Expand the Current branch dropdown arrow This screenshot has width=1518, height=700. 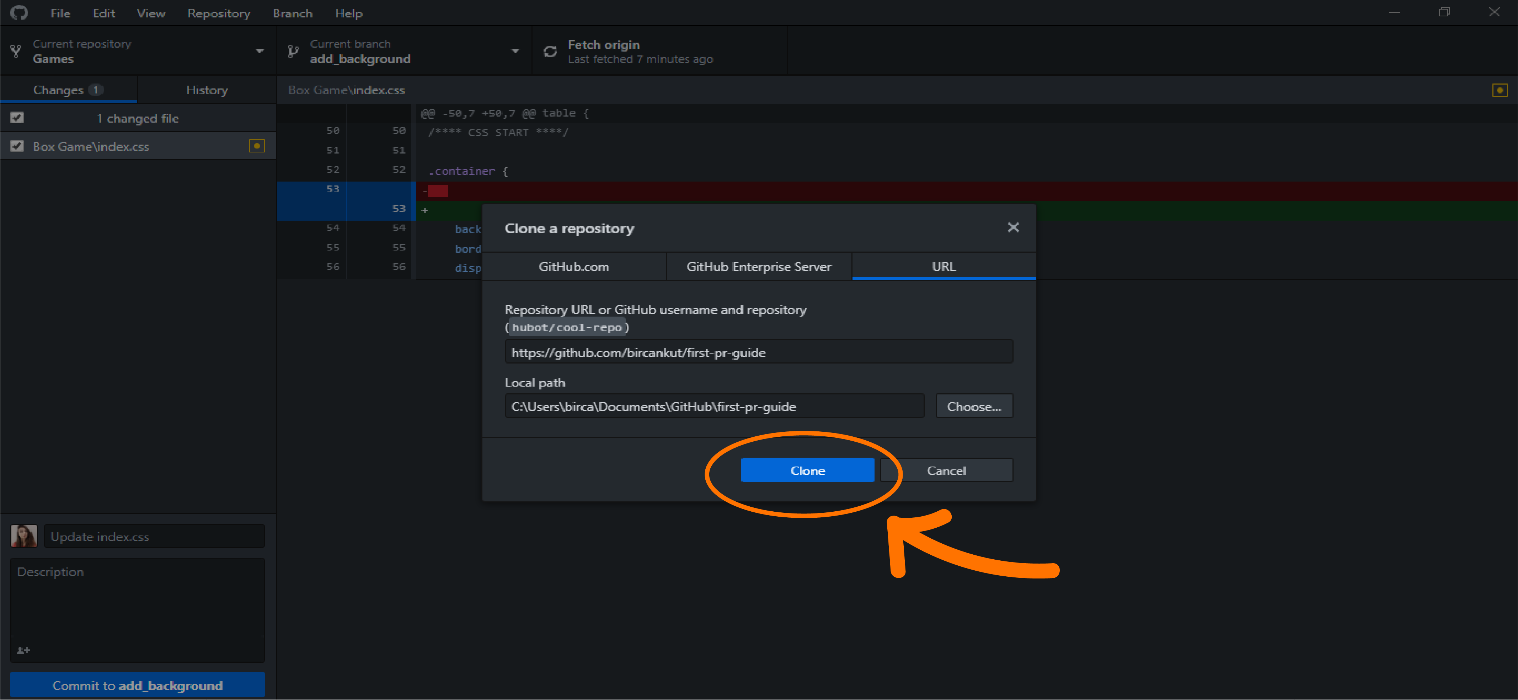coord(515,51)
